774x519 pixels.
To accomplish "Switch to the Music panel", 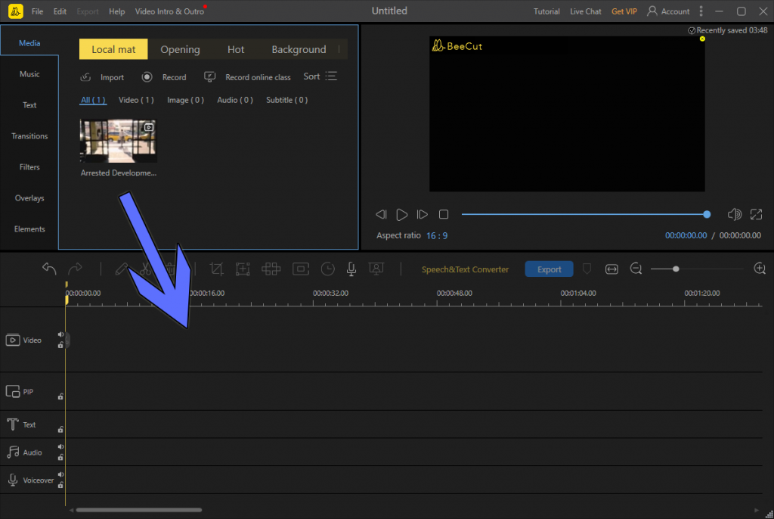I will click(x=29, y=74).
